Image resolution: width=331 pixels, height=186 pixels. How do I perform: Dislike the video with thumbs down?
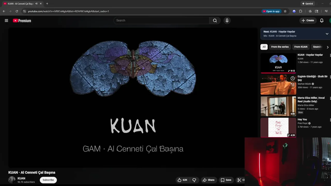(x=194, y=180)
